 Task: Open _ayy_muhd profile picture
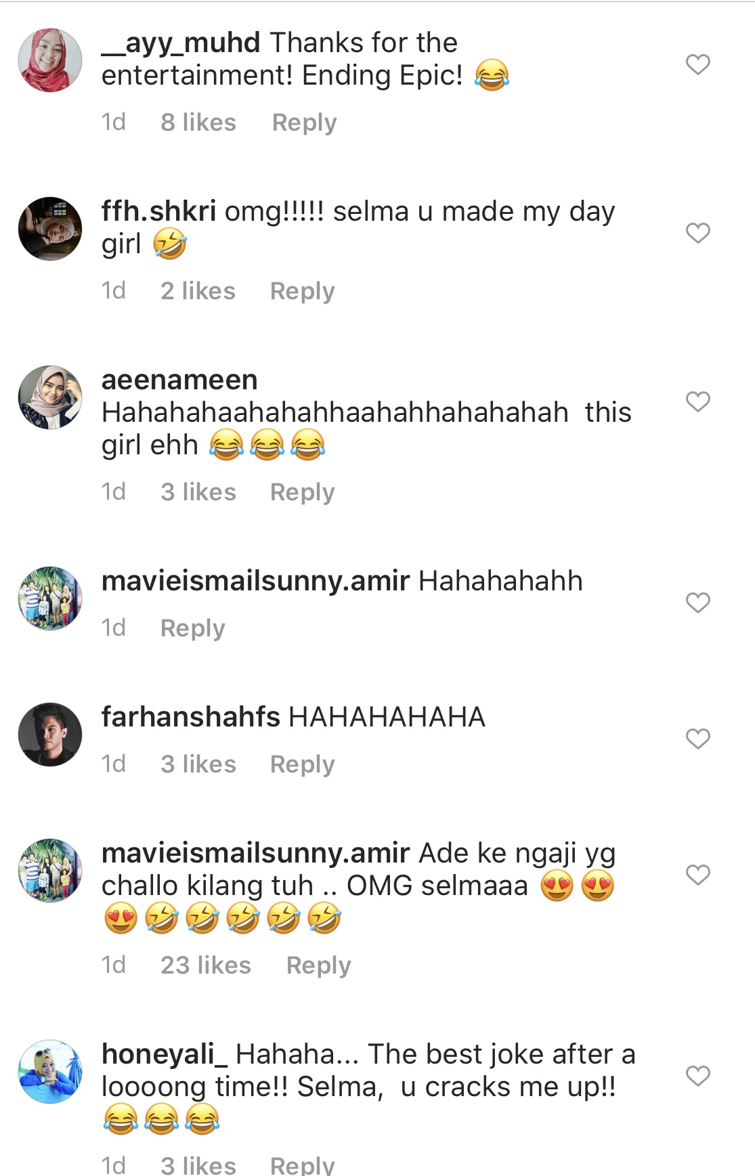point(50,60)
